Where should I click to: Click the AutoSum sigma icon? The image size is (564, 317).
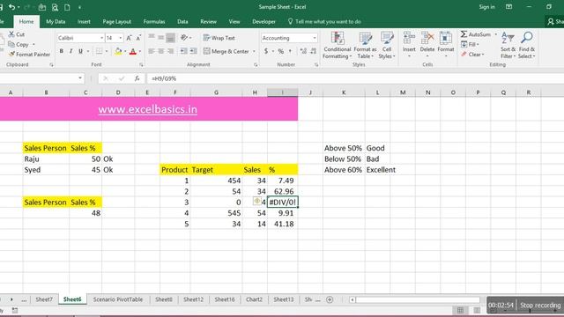(464, 34)
